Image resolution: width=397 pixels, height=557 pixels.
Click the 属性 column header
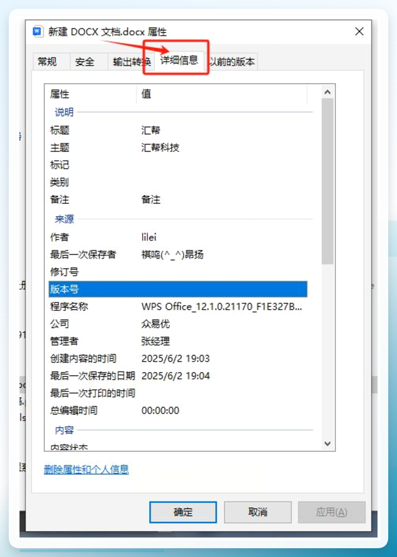coord(91,94)
